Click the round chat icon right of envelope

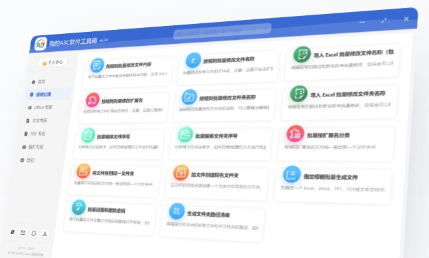pos(34,233)
